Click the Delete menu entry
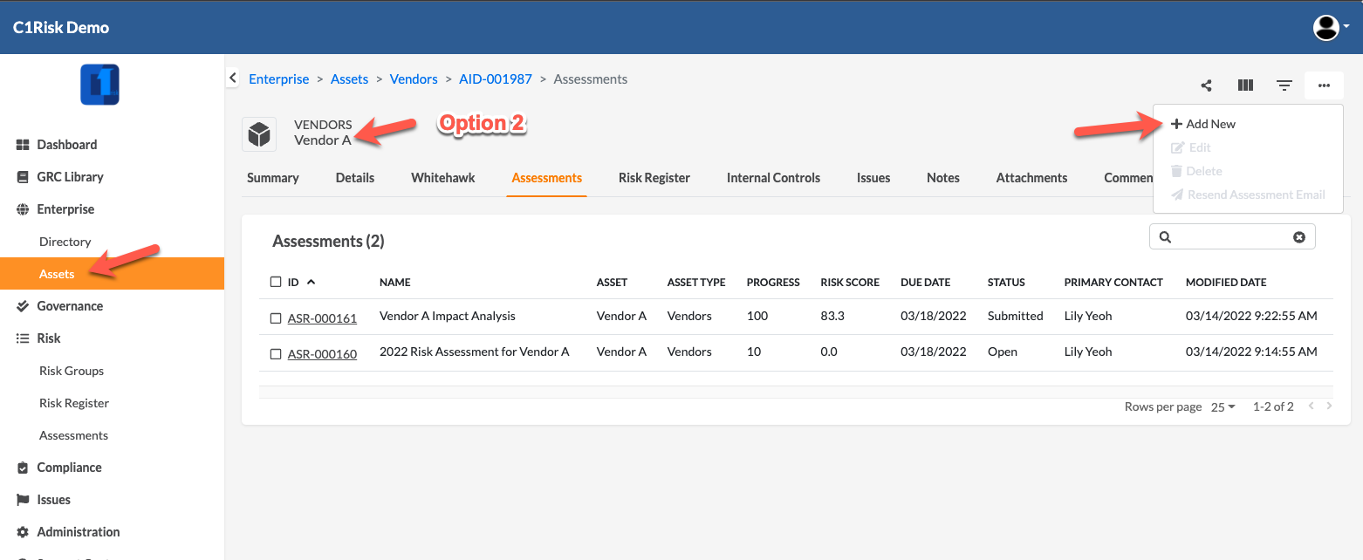Image resolution: width=1363 pixels, height=560 pixels. (1196, 171)
